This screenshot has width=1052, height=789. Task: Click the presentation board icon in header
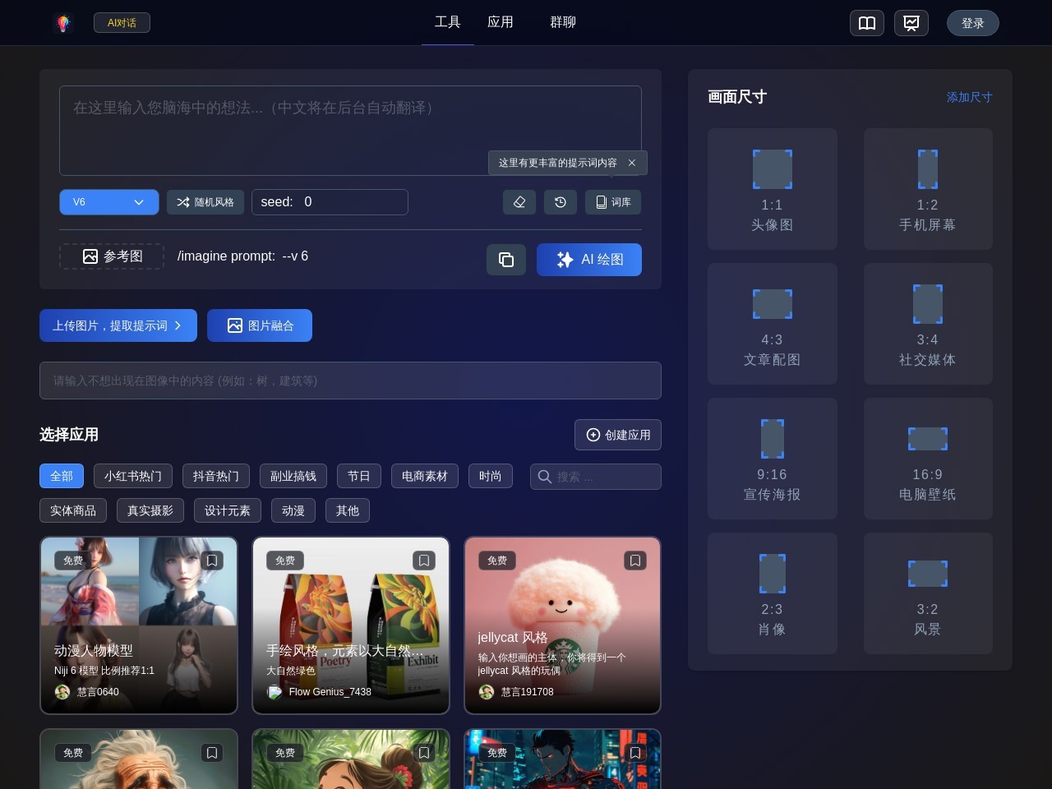pos(911,23)
